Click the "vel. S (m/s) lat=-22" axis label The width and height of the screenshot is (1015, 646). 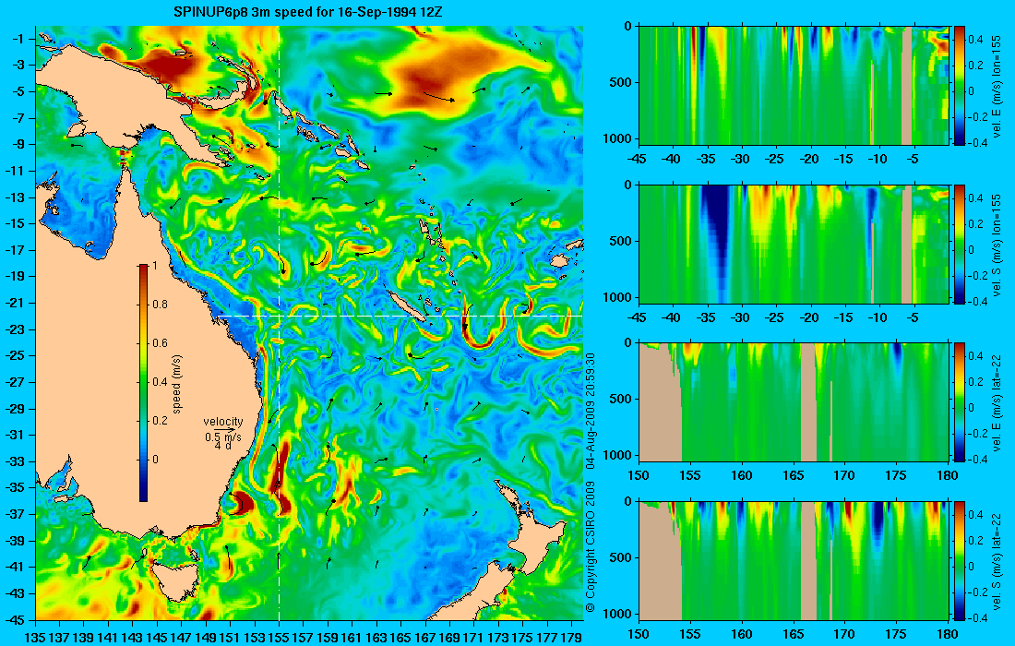pos(997,563)
